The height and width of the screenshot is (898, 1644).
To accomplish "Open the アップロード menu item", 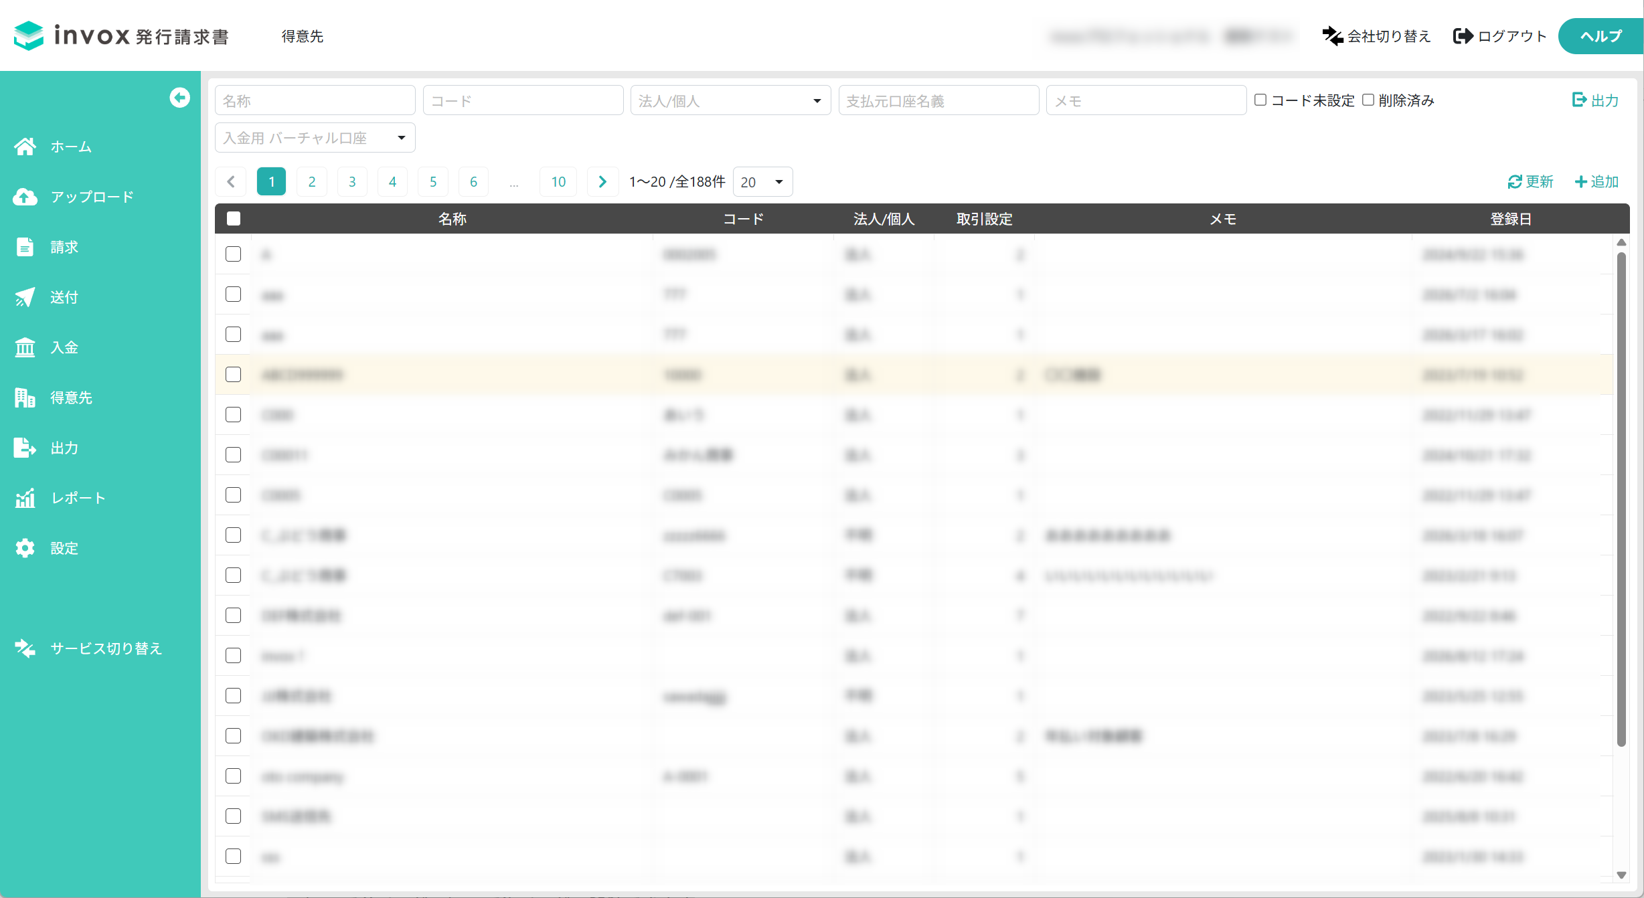I will point(100,197).
